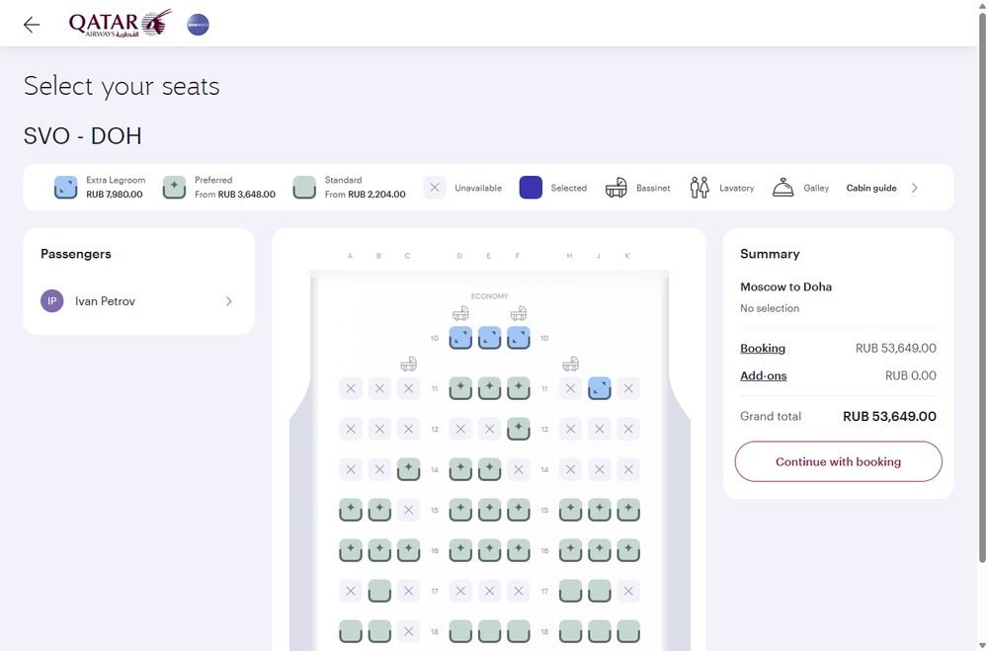Click Continue with booking button

click(838, 461)
